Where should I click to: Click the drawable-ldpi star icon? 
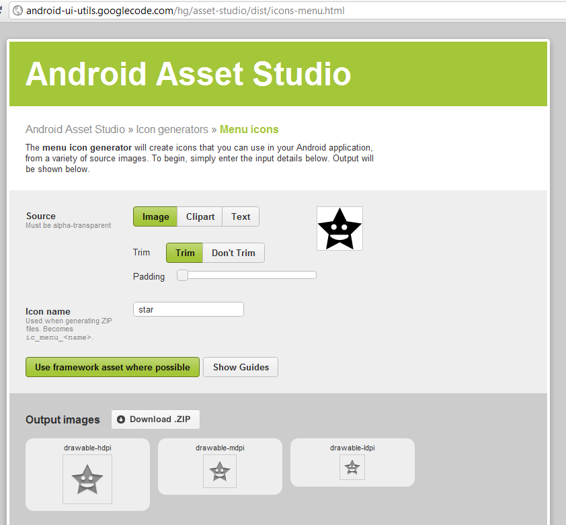pos(352,467)
